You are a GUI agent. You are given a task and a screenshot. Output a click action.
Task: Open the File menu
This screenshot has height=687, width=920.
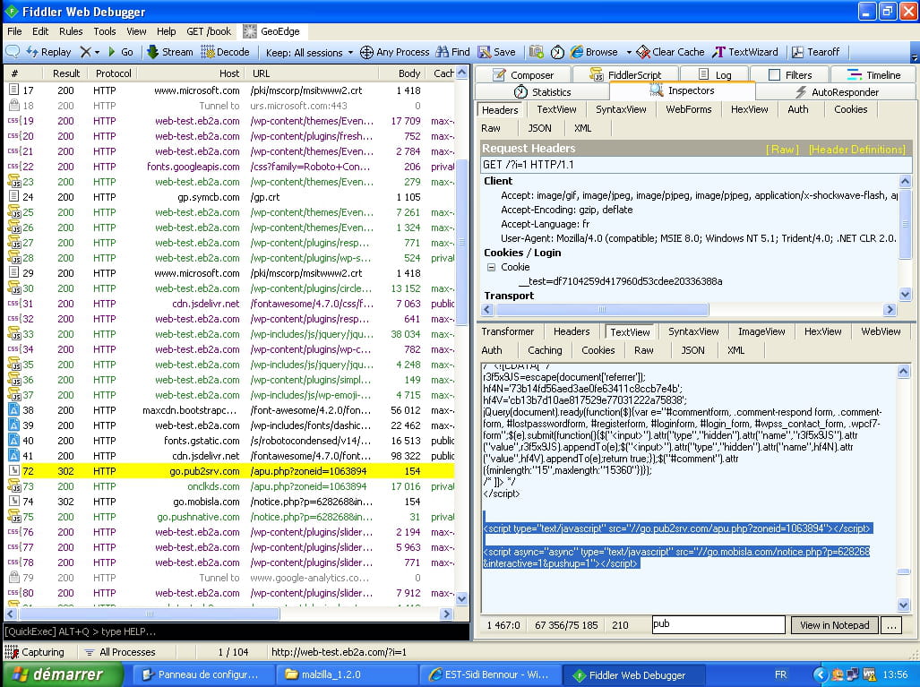click(14, 31)
